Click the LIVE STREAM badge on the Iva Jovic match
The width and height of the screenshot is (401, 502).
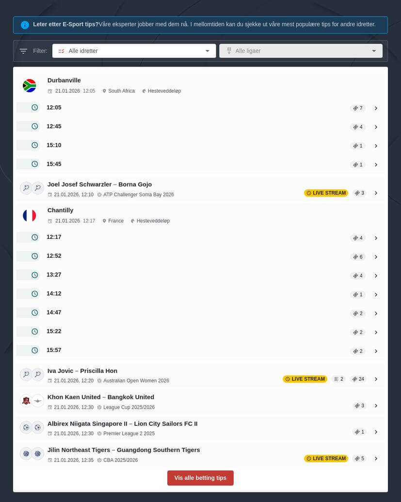(x=305, y=379)
